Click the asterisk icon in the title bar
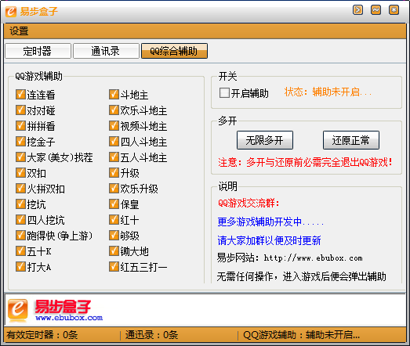This screenshot has height=346, width=410. pos(394,10)
